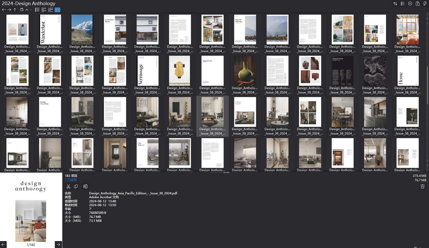Image resolution: width=429 pixels, height=248 pixels.
Task: Open the Vernissage magazine page thumbnail
Action: 147,71
